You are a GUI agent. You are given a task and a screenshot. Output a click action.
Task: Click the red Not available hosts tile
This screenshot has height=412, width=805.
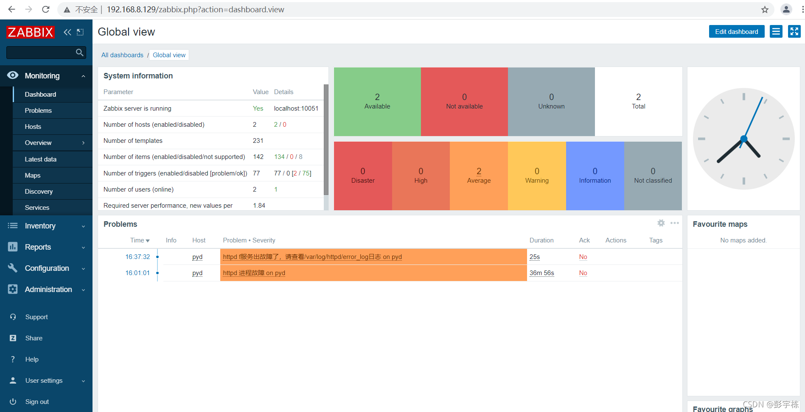tap(464, 102)
